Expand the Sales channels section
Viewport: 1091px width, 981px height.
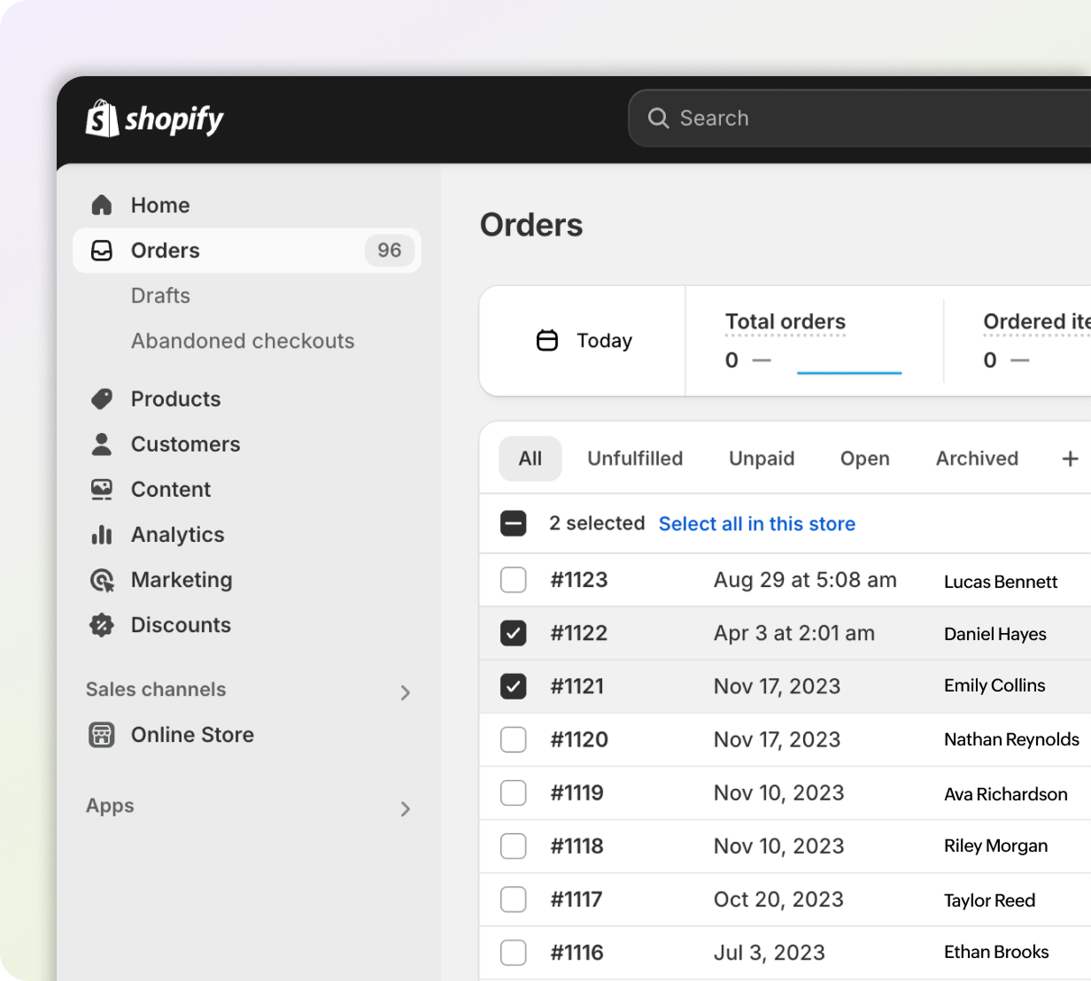tap(406, 692)
